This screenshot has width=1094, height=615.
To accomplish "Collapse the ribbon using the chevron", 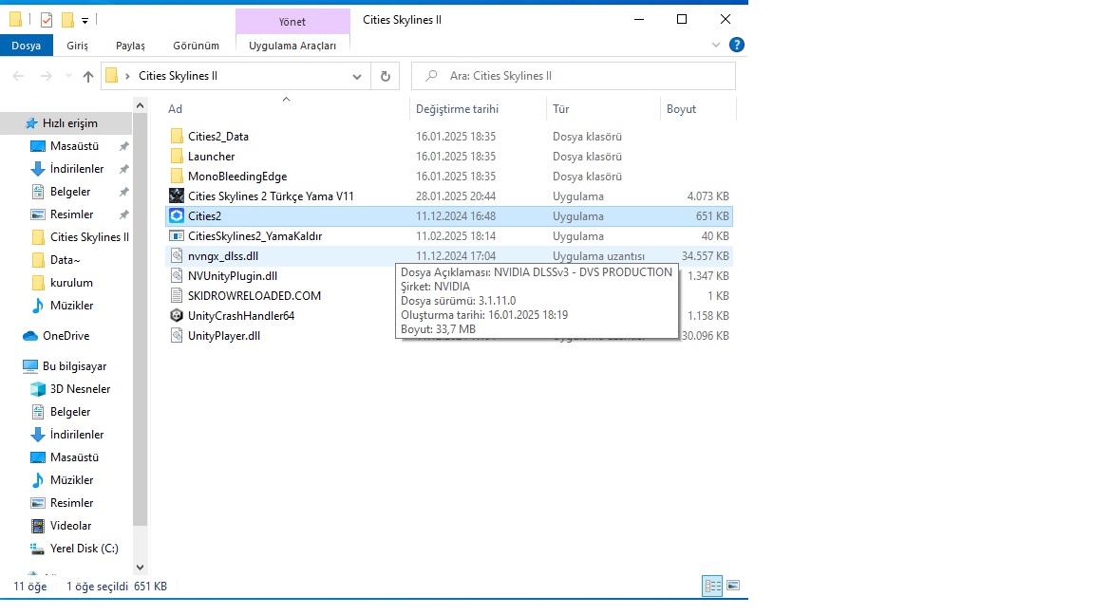I will pos(716,45).
